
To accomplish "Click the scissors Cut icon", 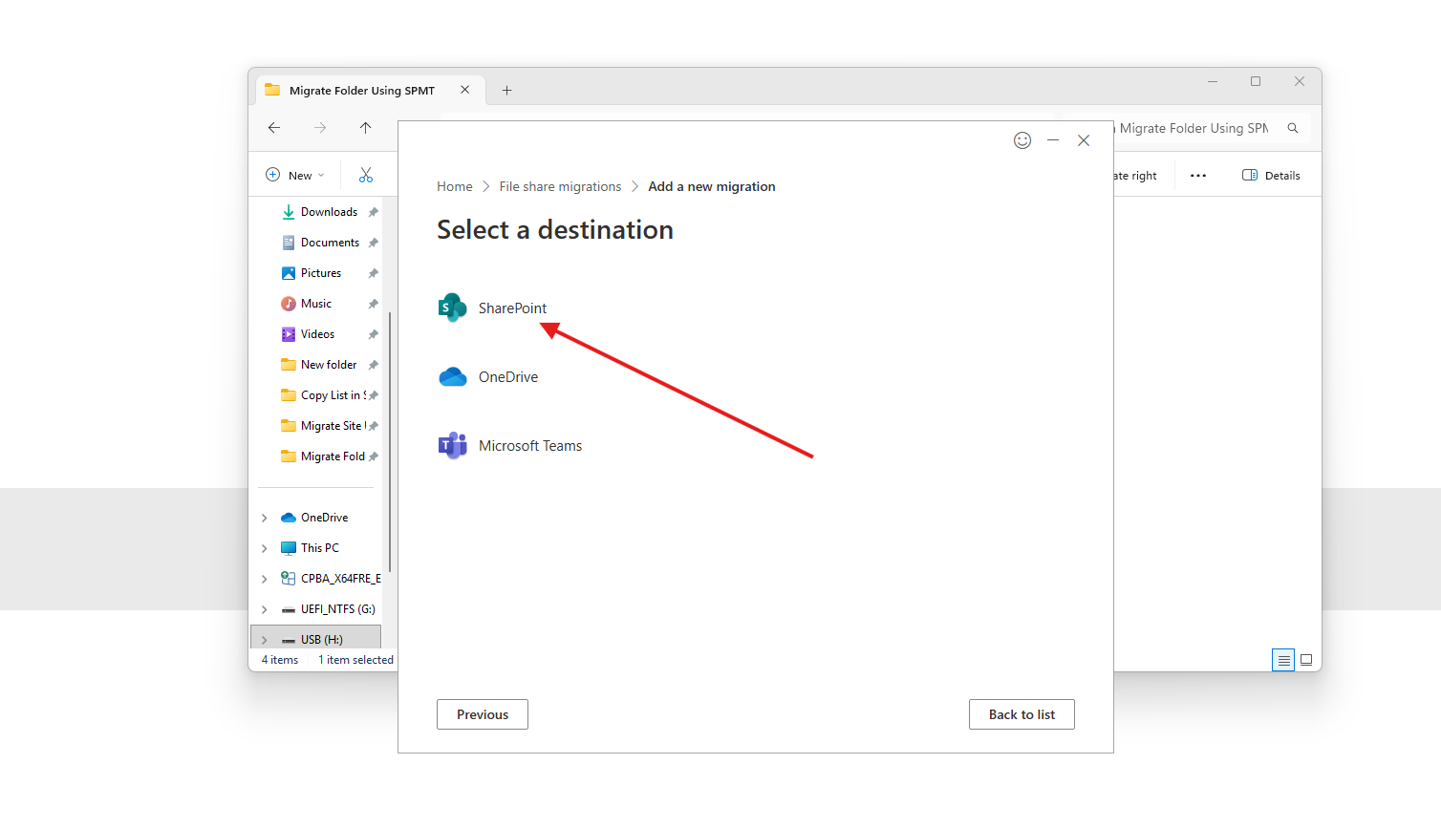I will pos(366,176).
